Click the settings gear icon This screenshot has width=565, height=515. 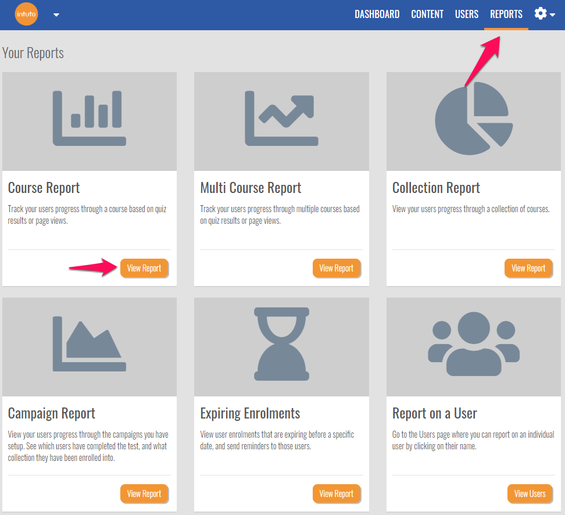tap(540, 13)
